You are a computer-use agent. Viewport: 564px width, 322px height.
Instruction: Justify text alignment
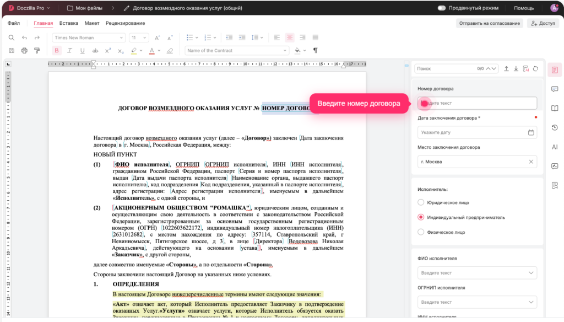pyautogui.click(x=316, y=37)
